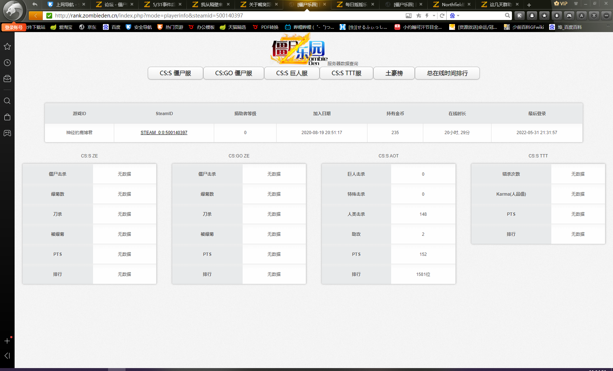Open the 热门页游 bookmark

(170, 27)
